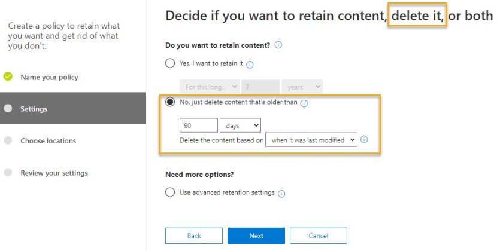Click the Next button
The width and height of the screenshot is (503, 251).
(256, 235)
